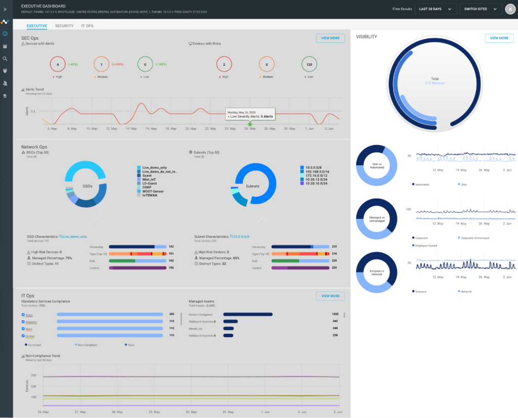Toggle the Slack service checkbox
The width and height of the screenshot is (518, 418).
coord(23,329)
